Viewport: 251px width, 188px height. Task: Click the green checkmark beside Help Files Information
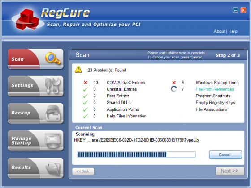click(86, 116)
